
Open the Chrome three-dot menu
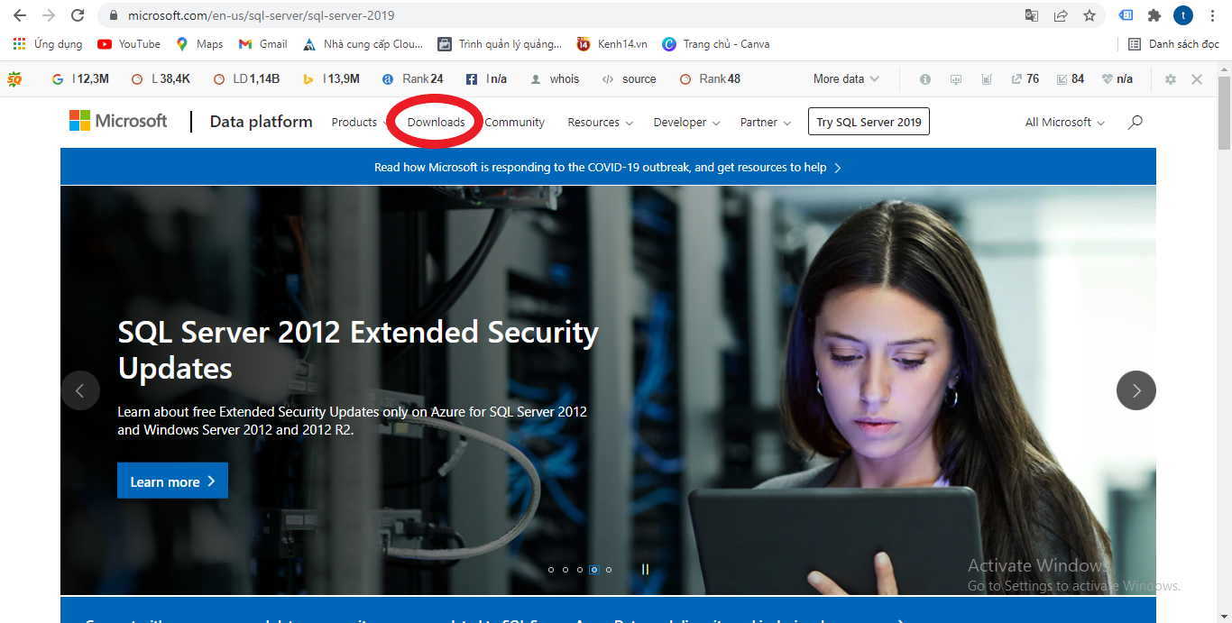[1212, 15]
